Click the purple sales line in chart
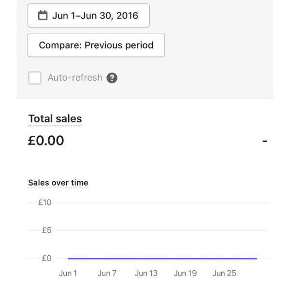 162,259
